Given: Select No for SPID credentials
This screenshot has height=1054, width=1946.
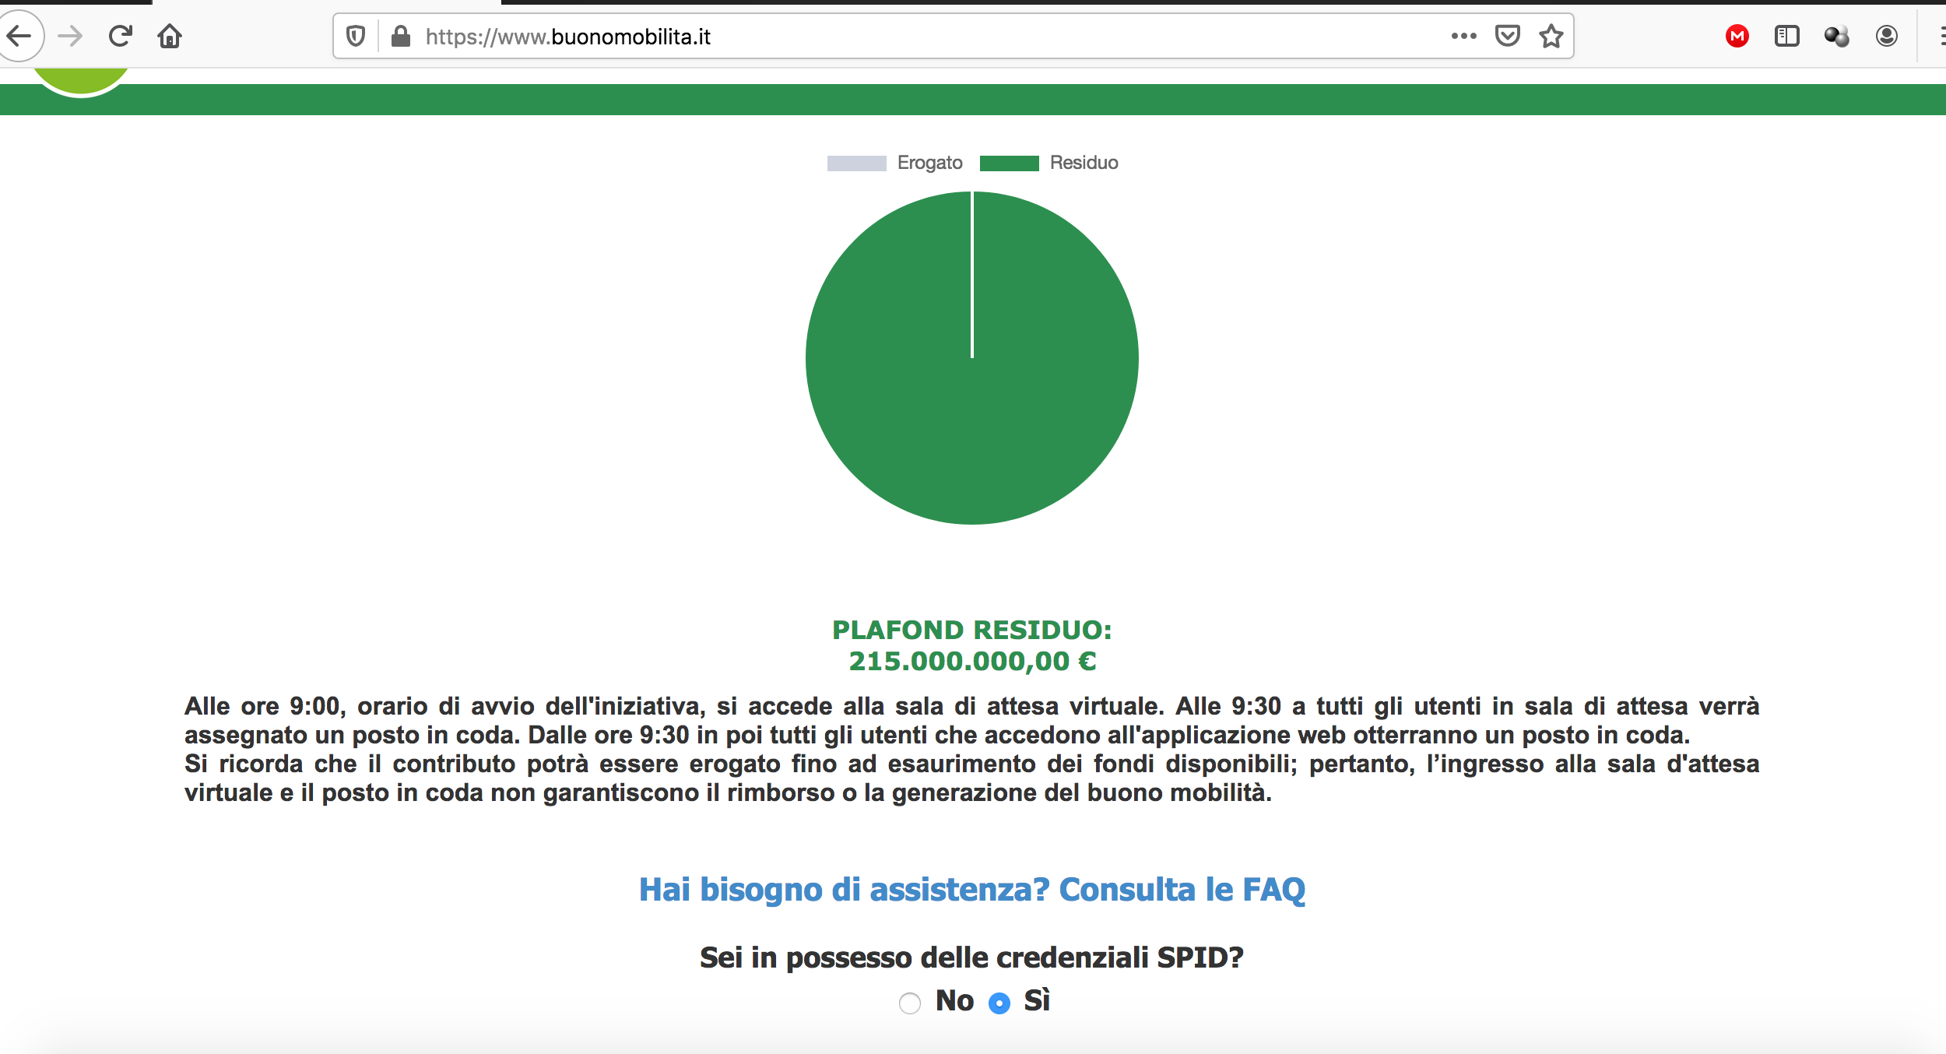Looking at the screenshot, I should tap(909, 1003).
